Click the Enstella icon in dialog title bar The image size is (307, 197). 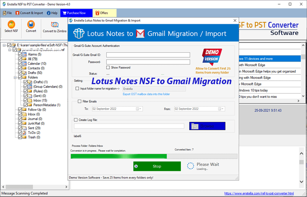(71, 21)
